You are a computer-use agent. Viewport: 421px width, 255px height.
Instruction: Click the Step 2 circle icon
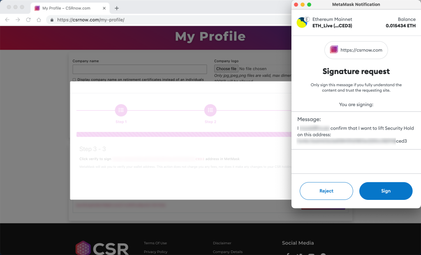(x=210, y=110)
